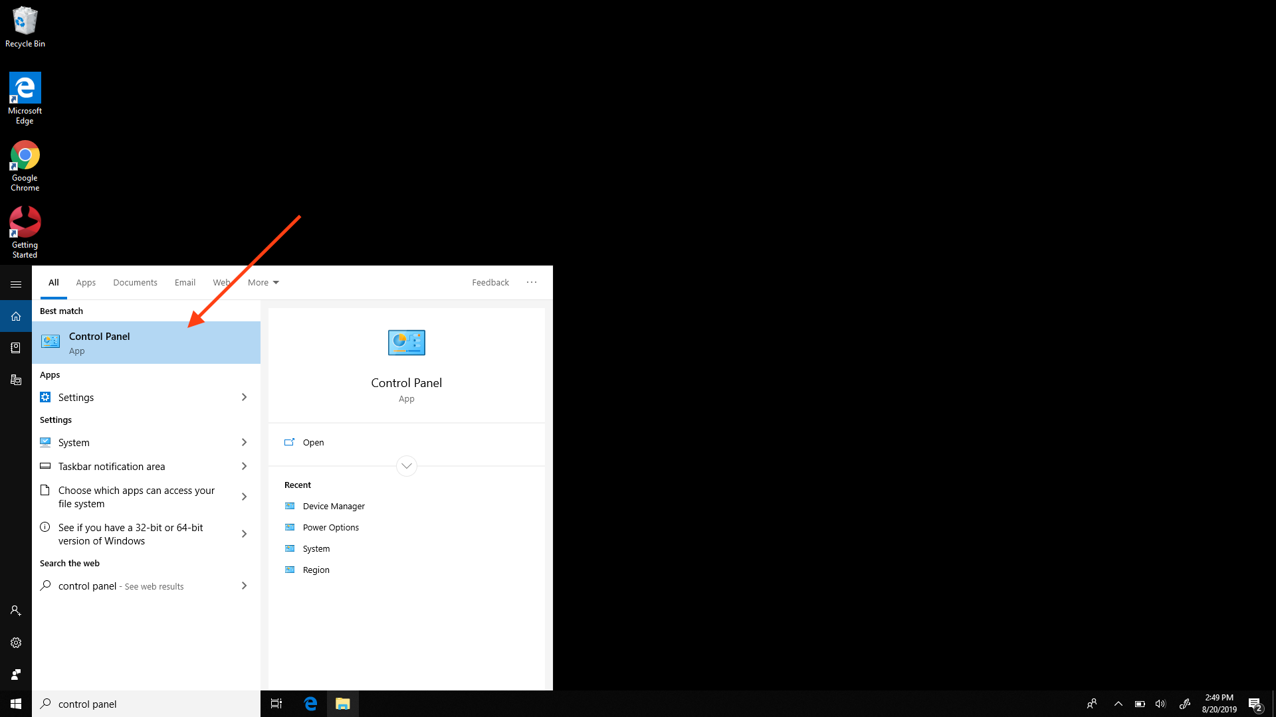Launch File Explorer from taskbar

tap(342, 704)
